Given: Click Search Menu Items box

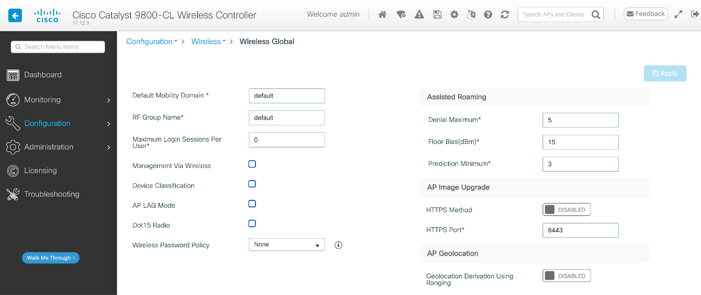Looking at the screenshot, I should 58,47.
